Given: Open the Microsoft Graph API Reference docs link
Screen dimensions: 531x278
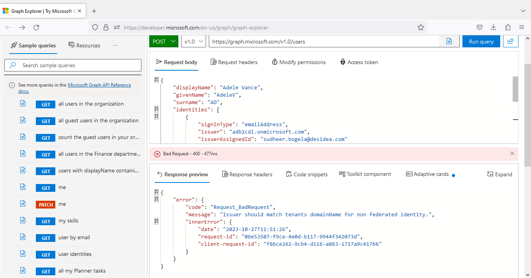Looking at the screenshot, I should (x=99, y=85).
